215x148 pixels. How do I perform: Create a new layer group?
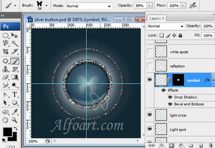tap(191, 145)
